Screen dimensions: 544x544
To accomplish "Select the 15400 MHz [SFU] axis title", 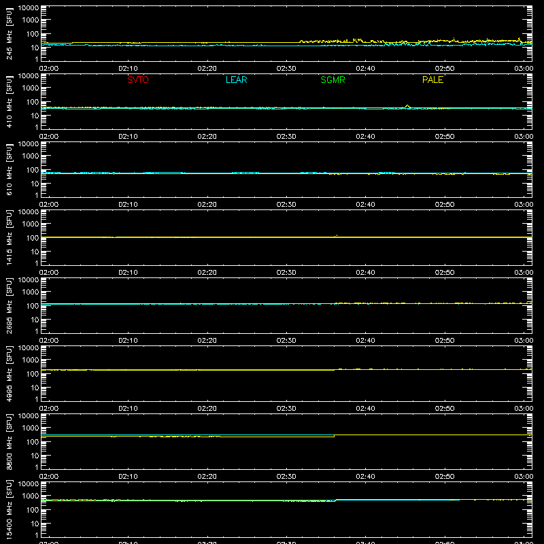I will point(9,509).
